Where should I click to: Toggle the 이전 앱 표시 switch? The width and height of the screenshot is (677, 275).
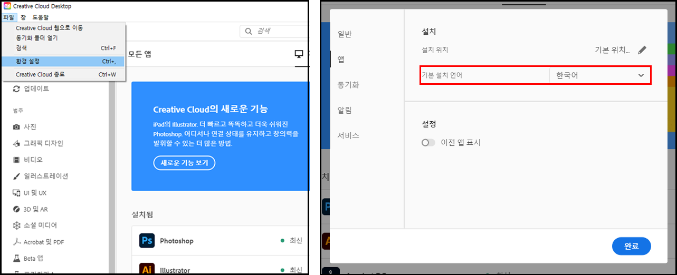coord(428,142)
